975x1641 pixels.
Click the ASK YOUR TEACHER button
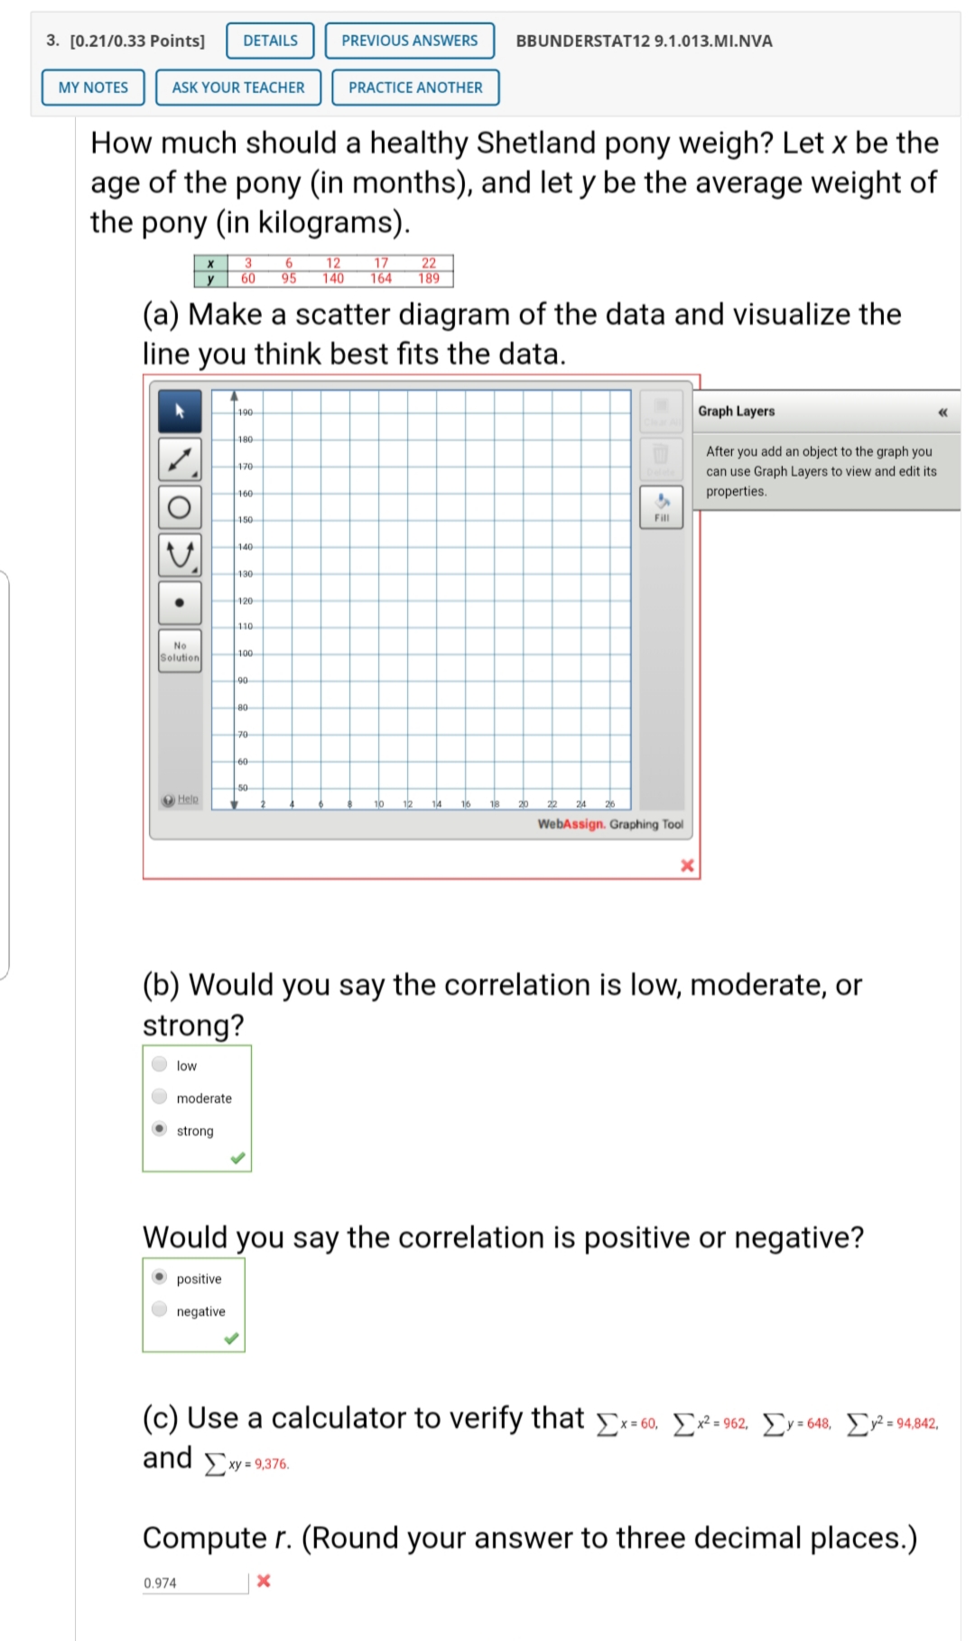pos(237,88)
